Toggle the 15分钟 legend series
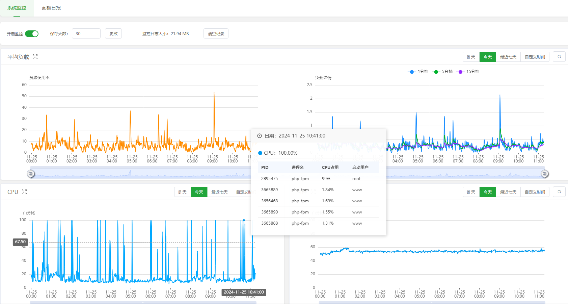Viewport: 568px width, 304px height. 468,72
